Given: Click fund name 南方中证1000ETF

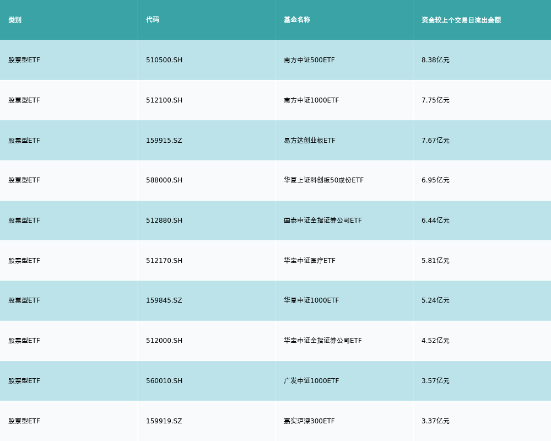Looking at the screenshot, I should [x=311, y=100].
